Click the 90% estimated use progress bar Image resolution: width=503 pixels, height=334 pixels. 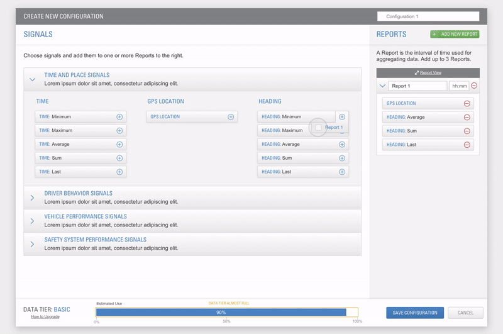[226, 312]
